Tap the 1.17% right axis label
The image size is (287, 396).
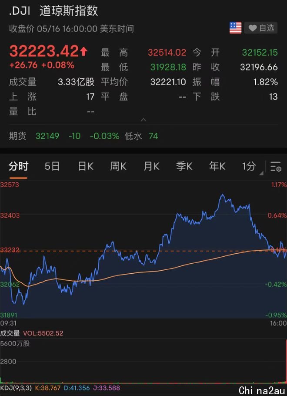click(279, 185)
